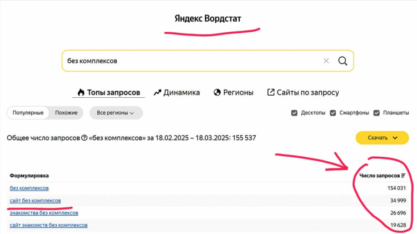Click the sort icon next to Число запросов
The width and height of the screenshot is (417, 234).
(403, 176)
